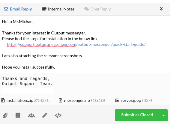The height and width of the screenshot is (124, 170).
Task: Click the note icon beside Internal Notes
Action: point(44,9)
